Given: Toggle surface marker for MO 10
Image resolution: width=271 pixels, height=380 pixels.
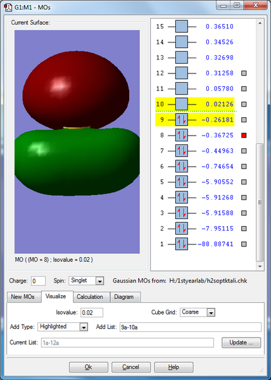Looking at the screenshot, I should coord(244,104).
